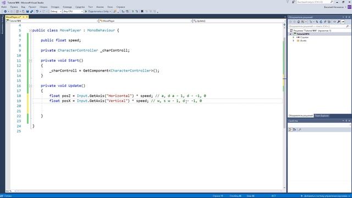Image resolution: width=352 pixels, height=198 pixels.
Task: Click the View Code icon in Solution Explorer
Action: 334,22
